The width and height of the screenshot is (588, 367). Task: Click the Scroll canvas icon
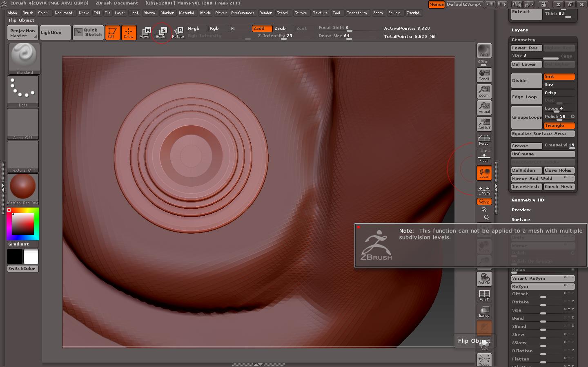pyautogui.click(x=484, y=75)
